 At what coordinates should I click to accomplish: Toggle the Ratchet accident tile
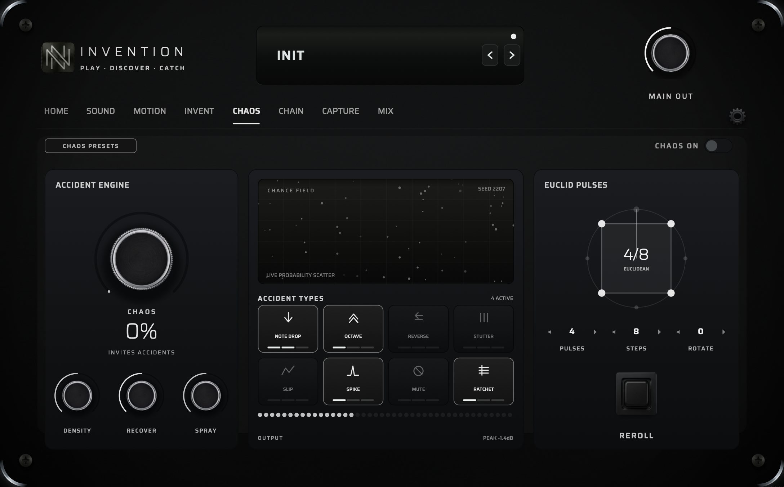(x=484, y=381)
